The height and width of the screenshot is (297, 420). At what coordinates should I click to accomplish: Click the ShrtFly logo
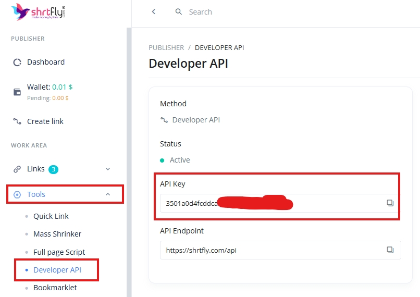coord(38,11)
